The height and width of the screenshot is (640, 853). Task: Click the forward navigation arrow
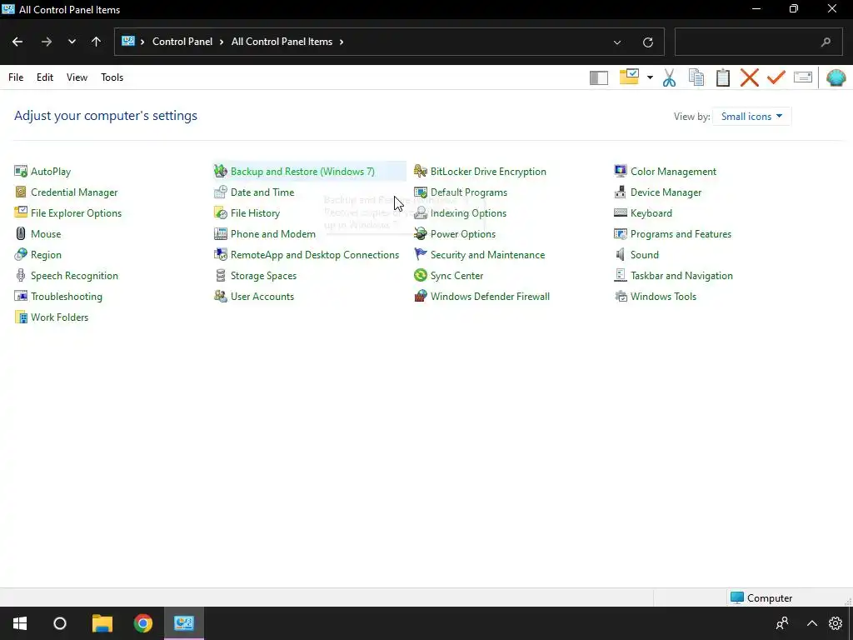[x=47, y=42]
